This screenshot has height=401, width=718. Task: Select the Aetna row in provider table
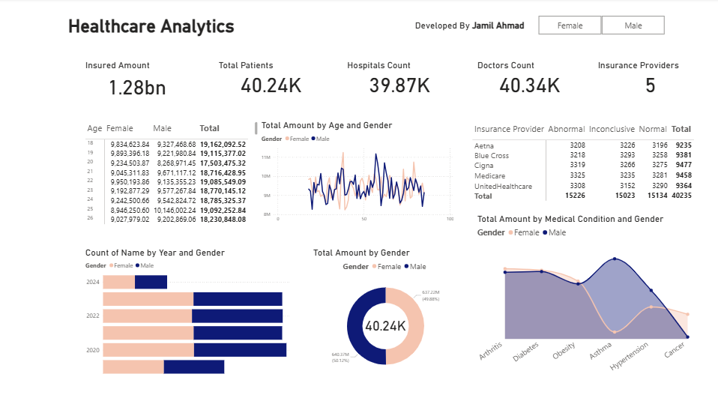(484, 145)
